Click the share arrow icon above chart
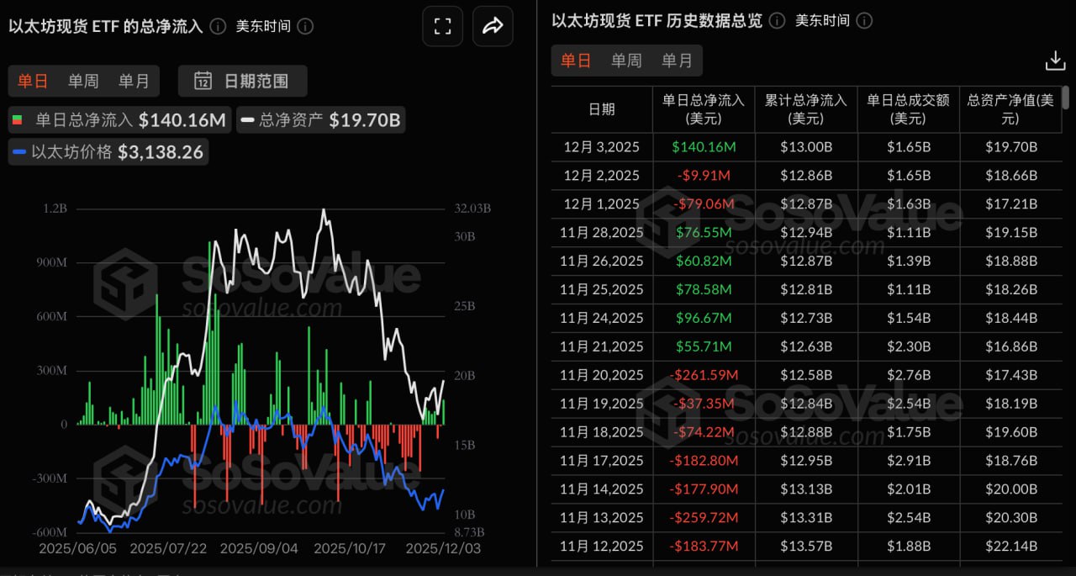1076x576 pixels. 493,27
